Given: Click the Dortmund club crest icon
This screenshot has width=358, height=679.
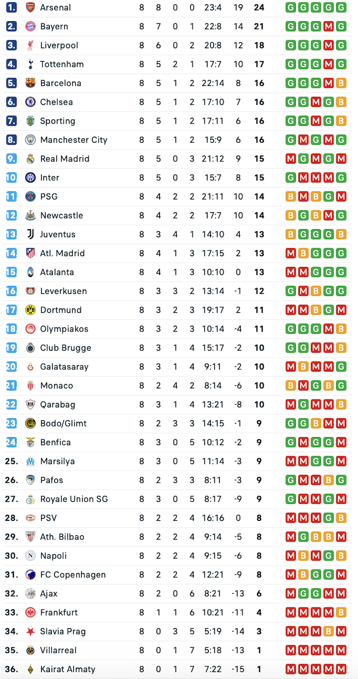Looking at the screenshot, I should point(30,310).
